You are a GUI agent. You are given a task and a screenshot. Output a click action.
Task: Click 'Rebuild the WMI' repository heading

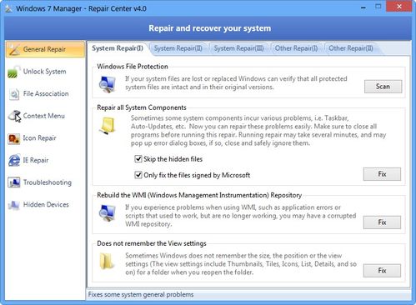(x=199, y=195)
